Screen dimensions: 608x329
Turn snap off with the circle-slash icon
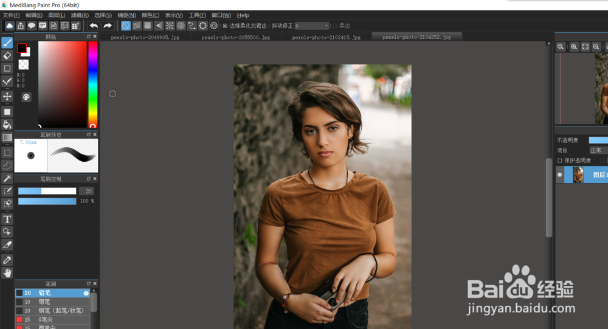(126, 26)
